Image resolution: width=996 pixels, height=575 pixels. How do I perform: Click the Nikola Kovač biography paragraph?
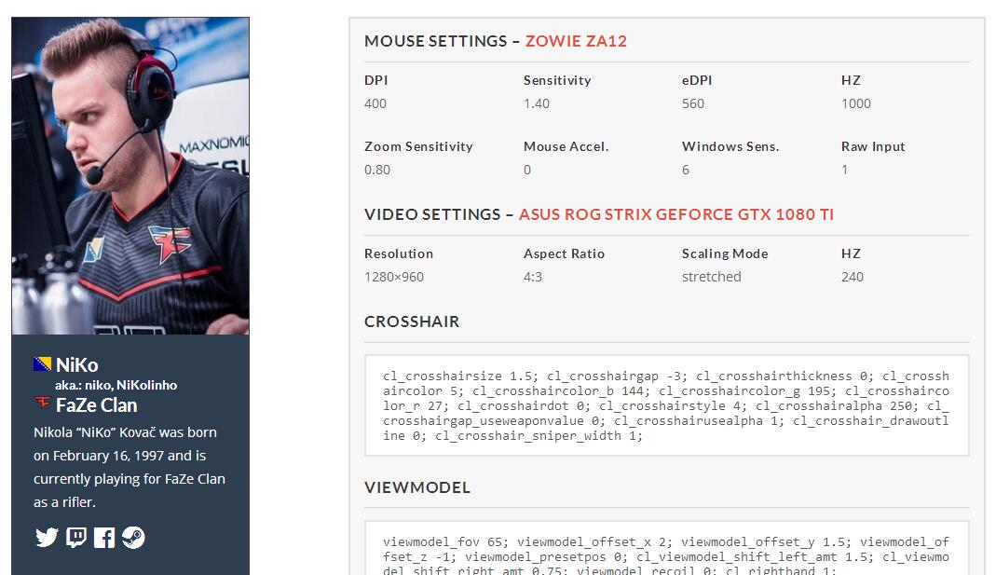click(130, 467)
